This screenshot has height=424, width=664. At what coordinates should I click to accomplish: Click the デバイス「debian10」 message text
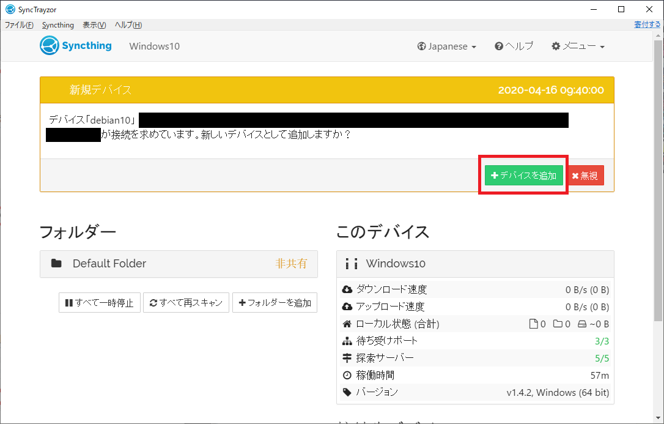pyautogui.click(x=92, y=120)
